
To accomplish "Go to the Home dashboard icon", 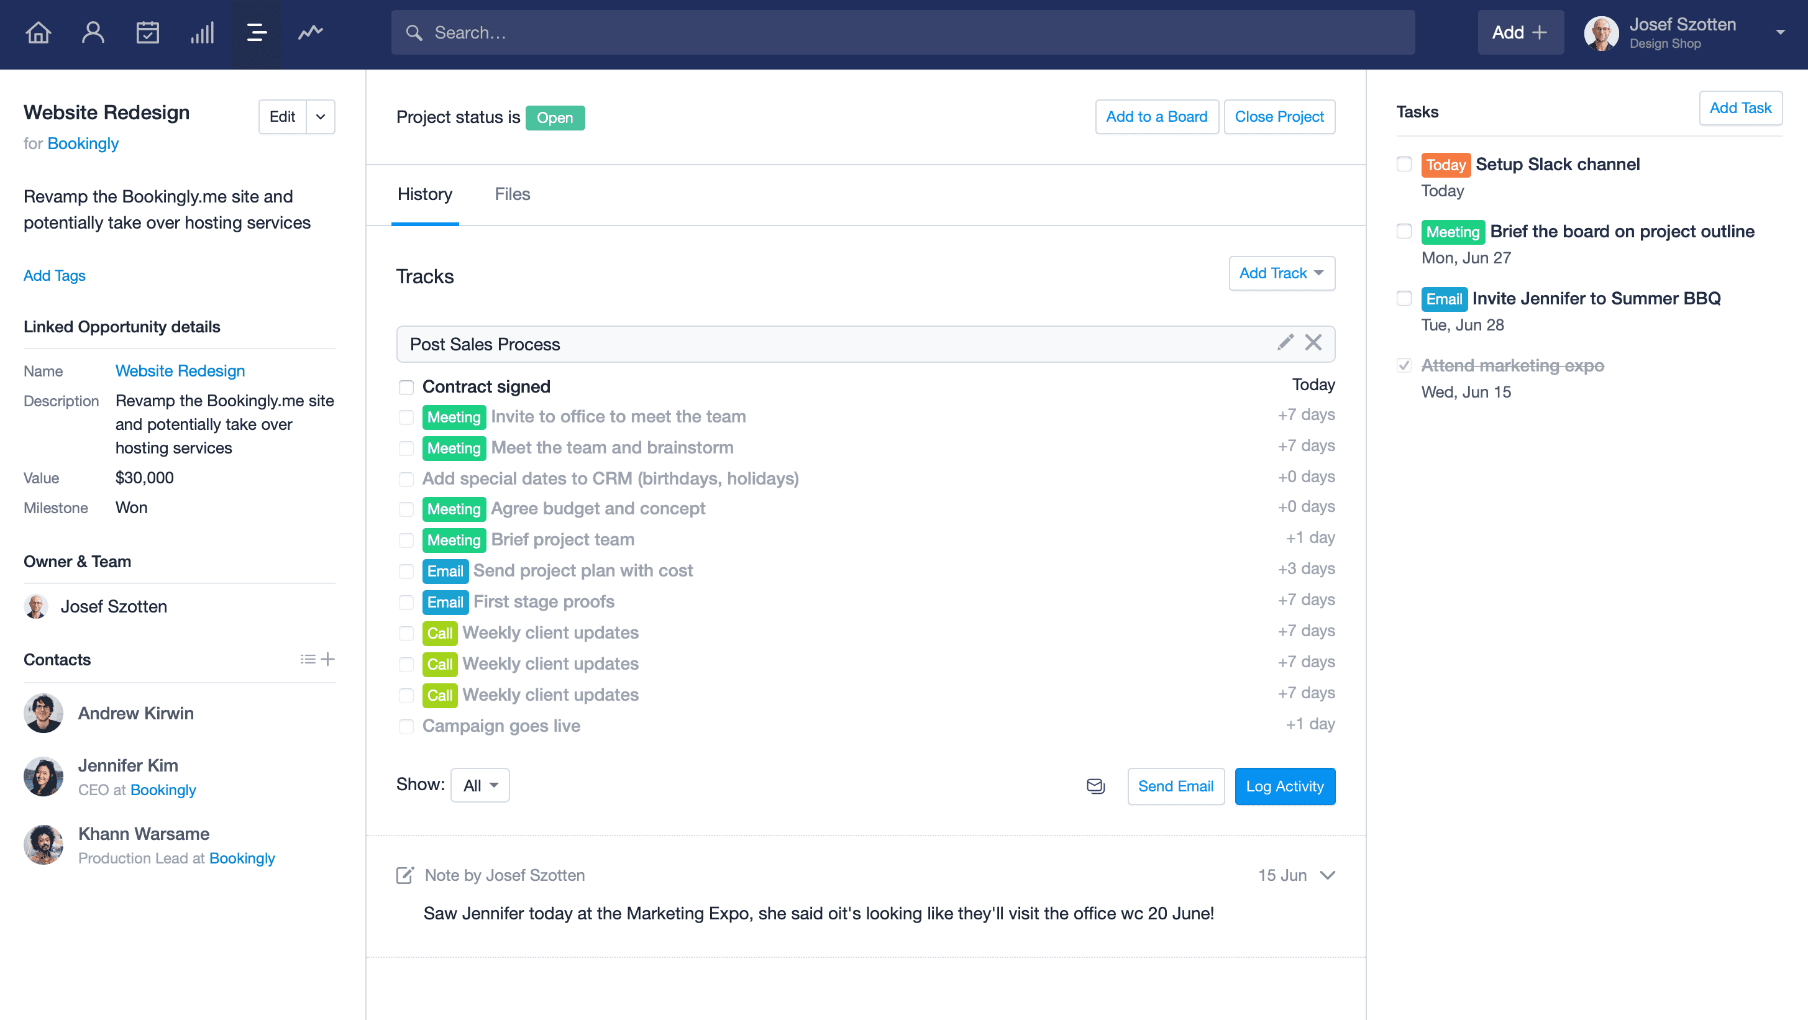I will point(39,32).
